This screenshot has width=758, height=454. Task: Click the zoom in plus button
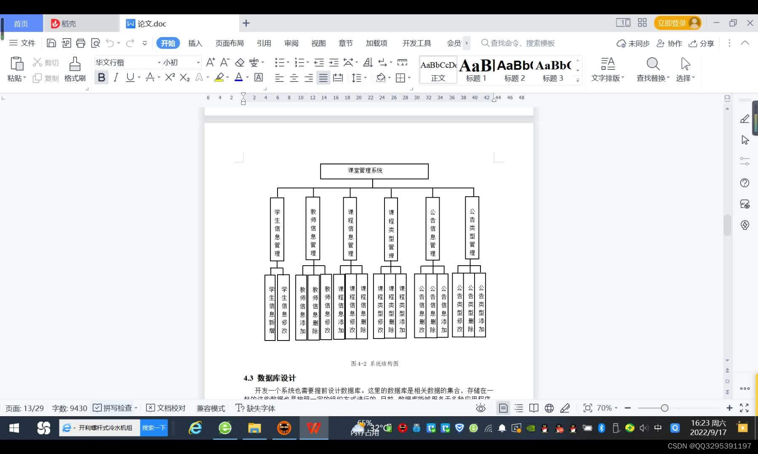point(729,408)
